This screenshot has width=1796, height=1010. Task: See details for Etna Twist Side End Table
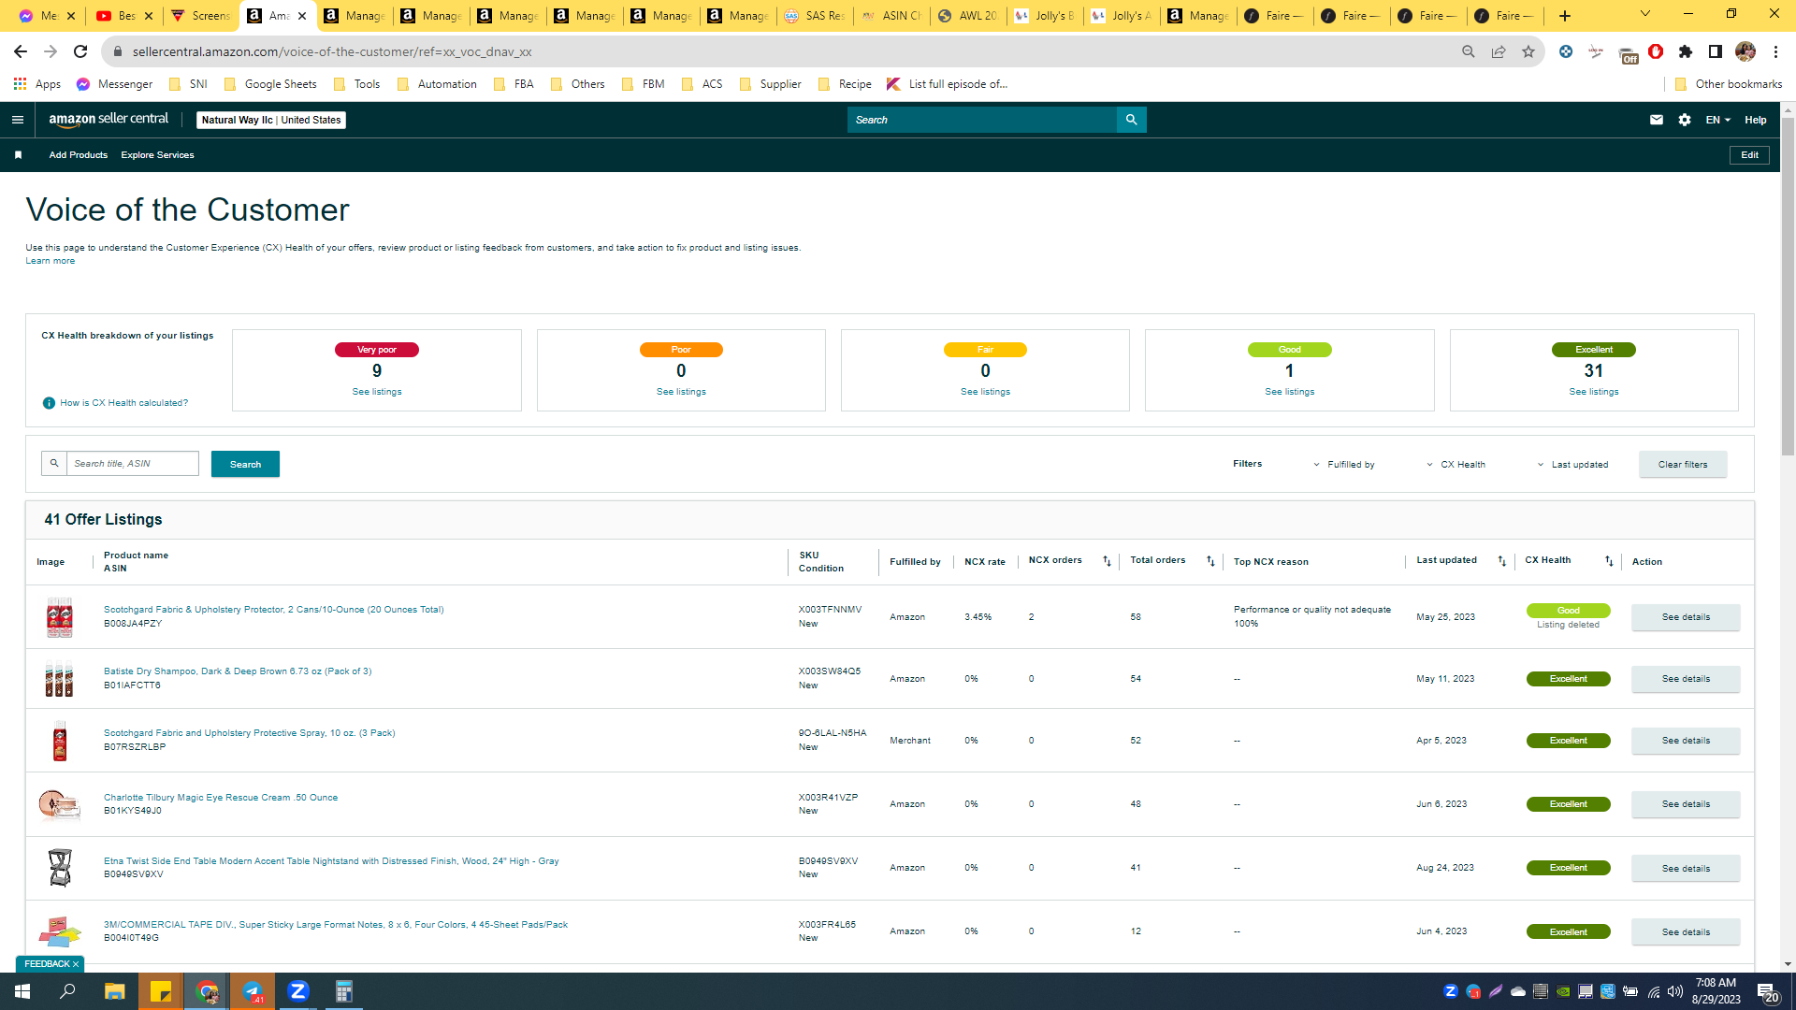click(x=1686, y=869)
